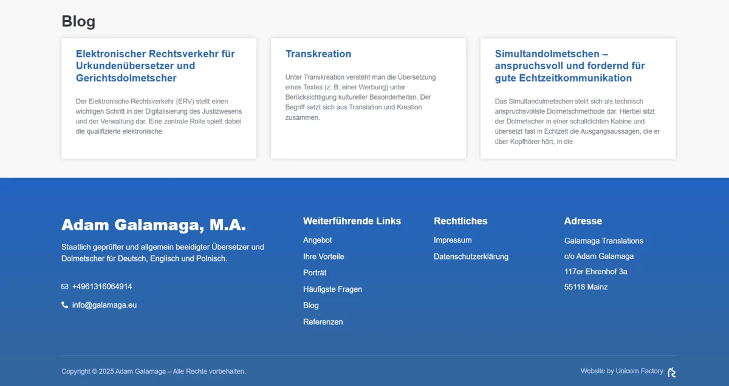
Task: Open the Transkreation blog post
Action: (x=318, y=53)
